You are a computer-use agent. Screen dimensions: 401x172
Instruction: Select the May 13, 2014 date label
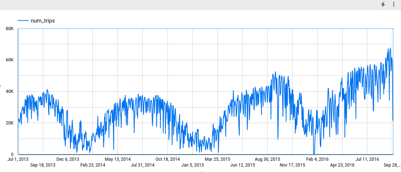pos(118,159)
